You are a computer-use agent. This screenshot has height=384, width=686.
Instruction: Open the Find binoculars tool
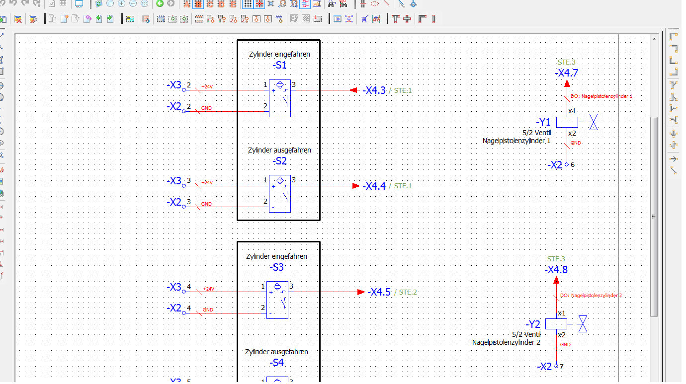pos(332,3)
